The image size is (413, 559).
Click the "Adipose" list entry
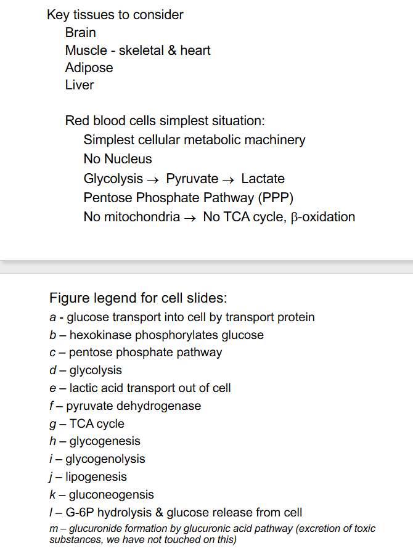pos(89,68)
